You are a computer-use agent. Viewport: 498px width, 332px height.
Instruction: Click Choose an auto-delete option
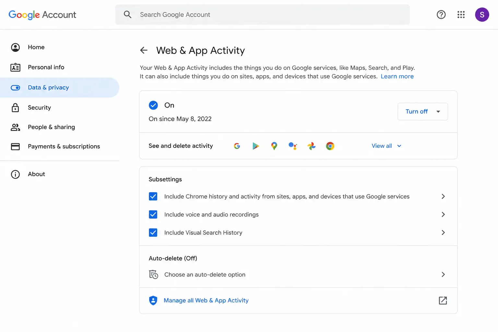point(205,275)
